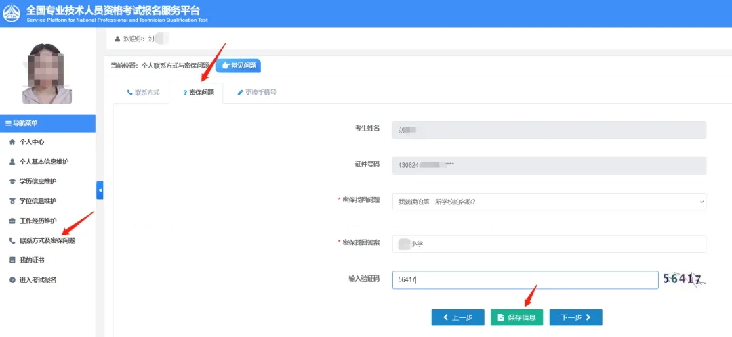Select the 密保问题 tab

point(196,93)
